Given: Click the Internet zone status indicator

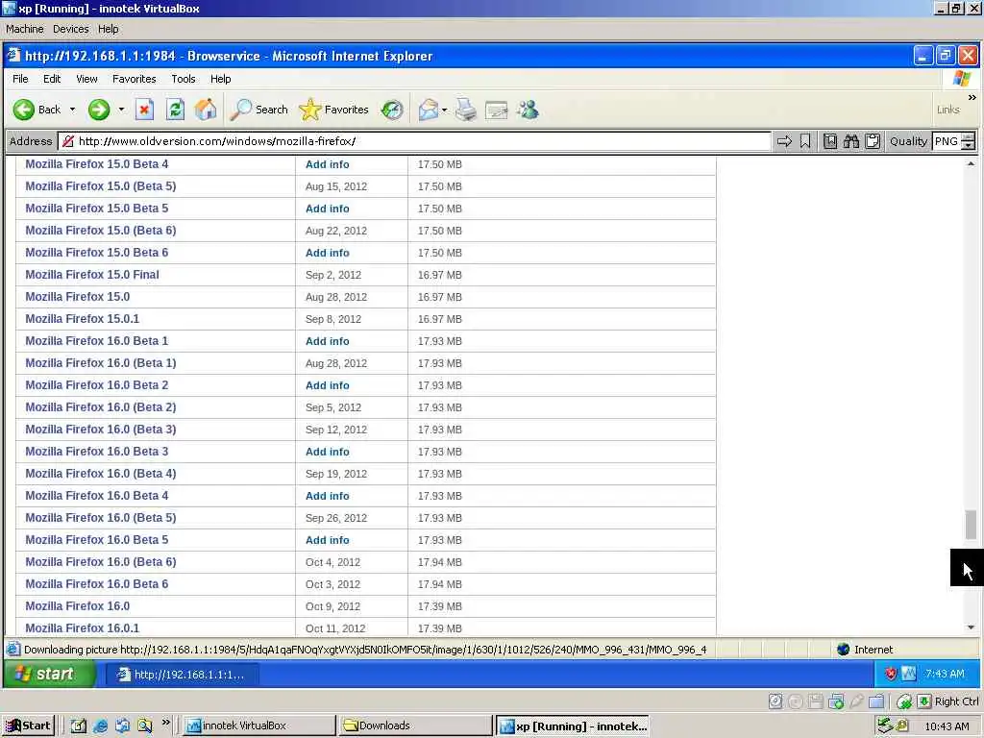Looking at the screenshot, I should point(865,650).
